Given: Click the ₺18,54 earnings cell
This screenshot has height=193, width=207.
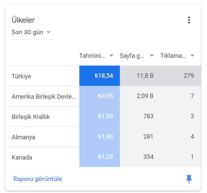Looking at the screenshot, I should (x=100, y=76).
